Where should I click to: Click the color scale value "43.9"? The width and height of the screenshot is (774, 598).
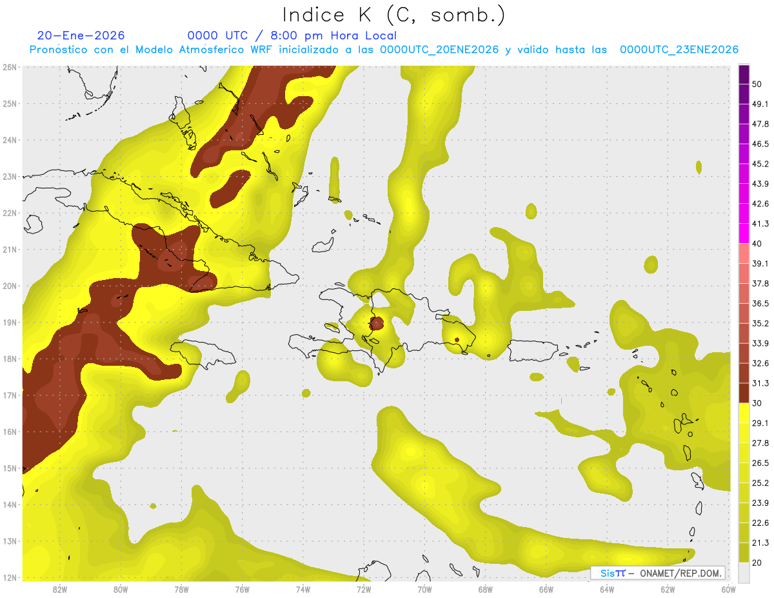point(760,184)
